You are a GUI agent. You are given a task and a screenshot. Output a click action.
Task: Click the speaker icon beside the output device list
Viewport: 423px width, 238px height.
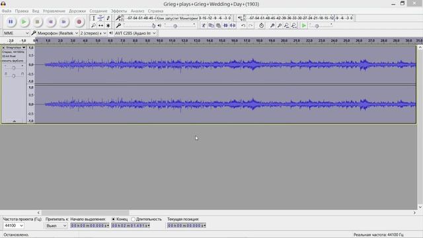111,33
